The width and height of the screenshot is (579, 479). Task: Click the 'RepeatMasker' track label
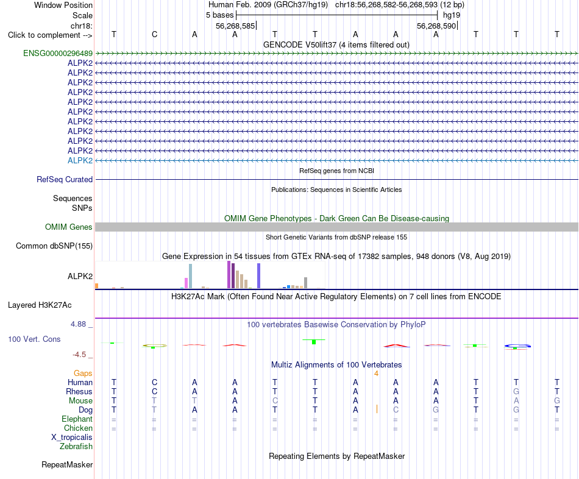67,464
